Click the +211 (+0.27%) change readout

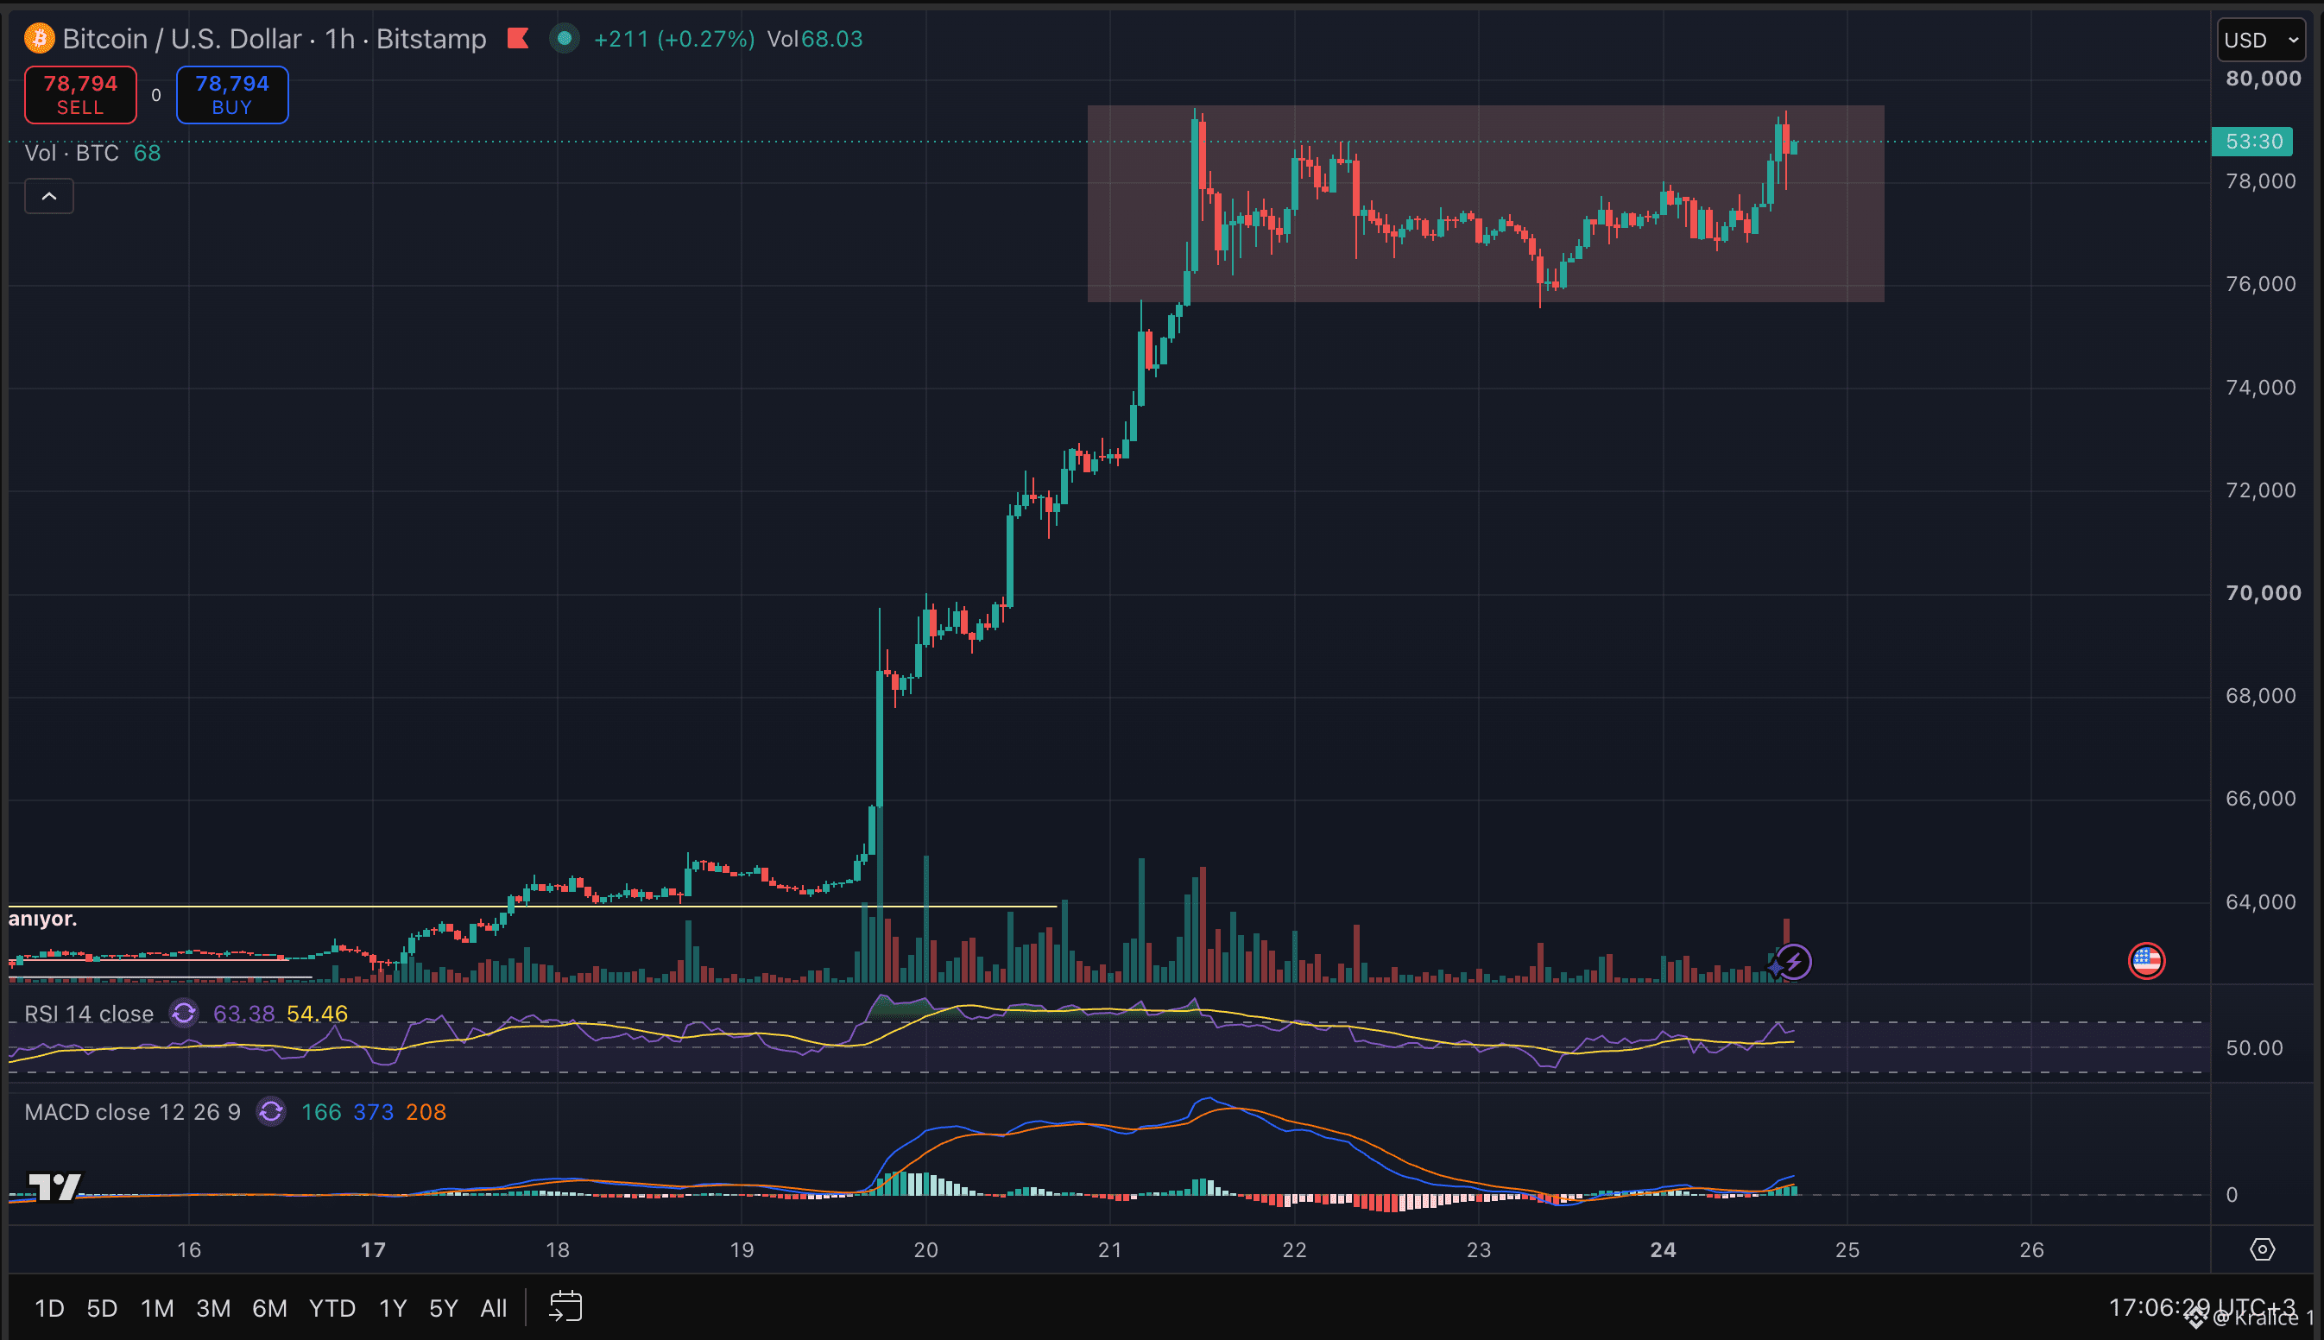pos(674,39)
